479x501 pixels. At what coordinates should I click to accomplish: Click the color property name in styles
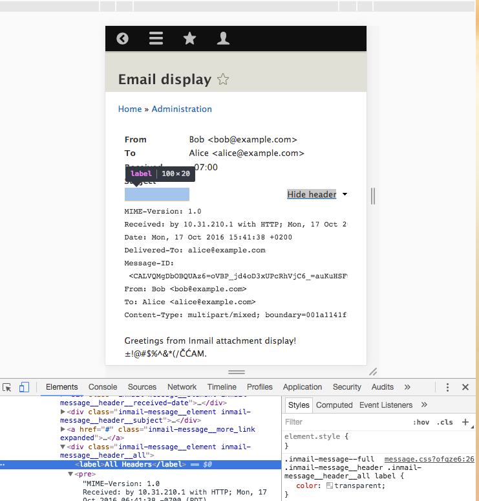tap(306, 485)
